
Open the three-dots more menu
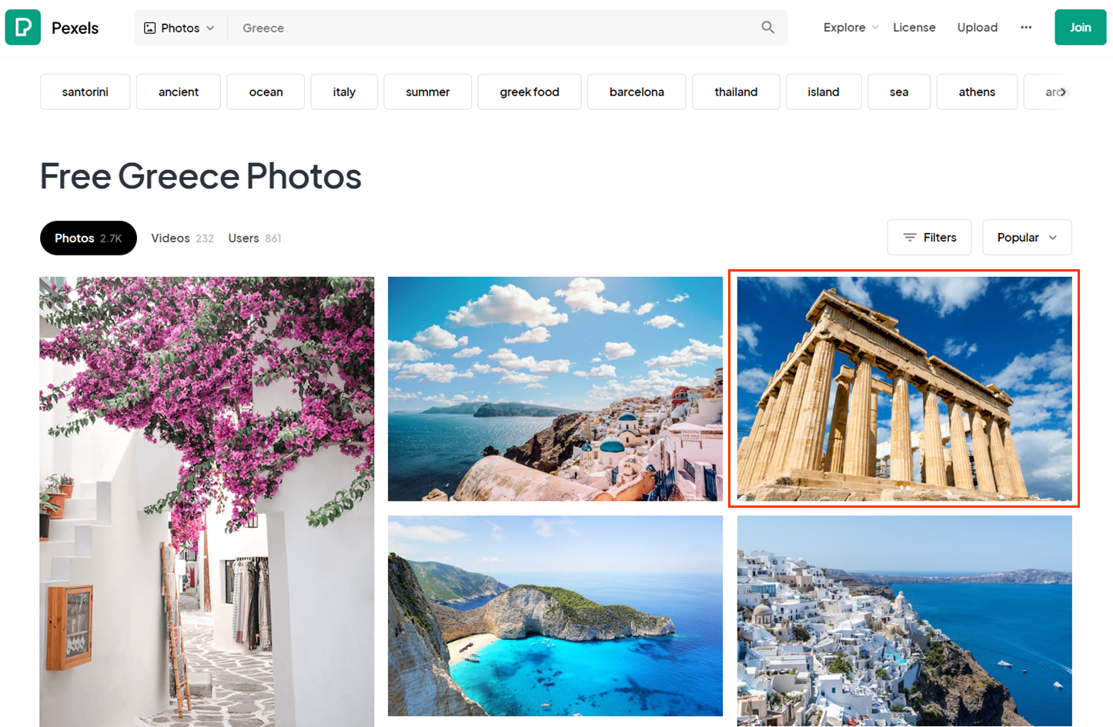tap(1026, 27)
